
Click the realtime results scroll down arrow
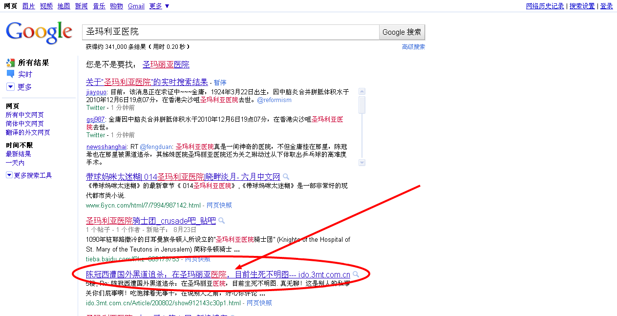pos(362,163)
